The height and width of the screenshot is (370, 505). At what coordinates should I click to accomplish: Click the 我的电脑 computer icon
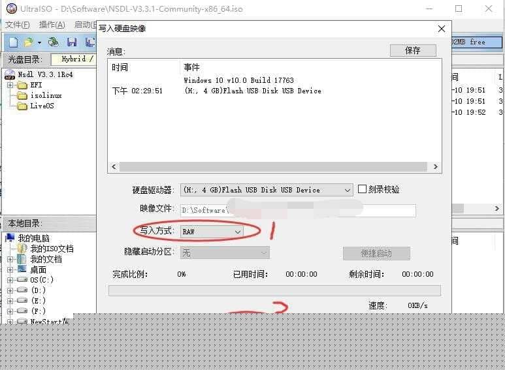(x=10, y=238)
